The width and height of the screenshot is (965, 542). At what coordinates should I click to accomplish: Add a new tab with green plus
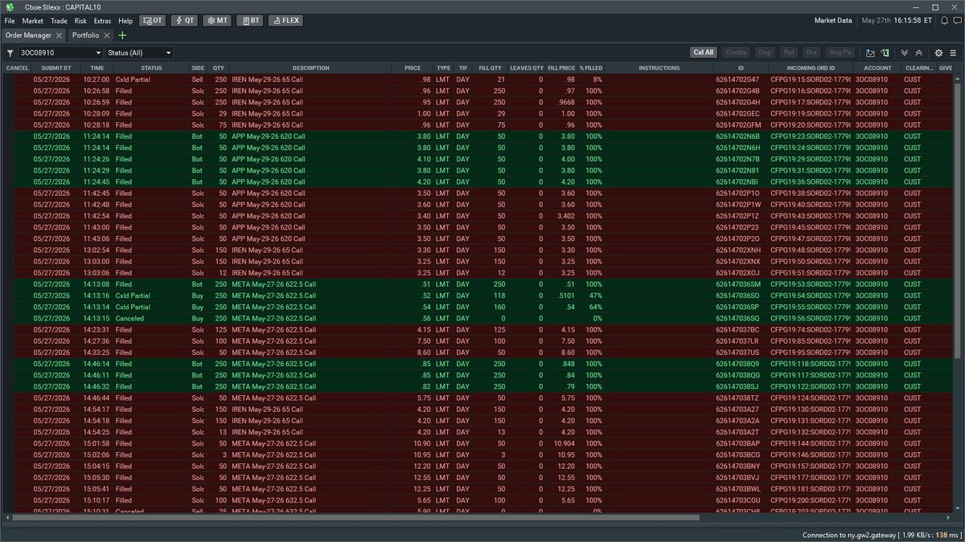pyautogui.click(x=122, y=35)
